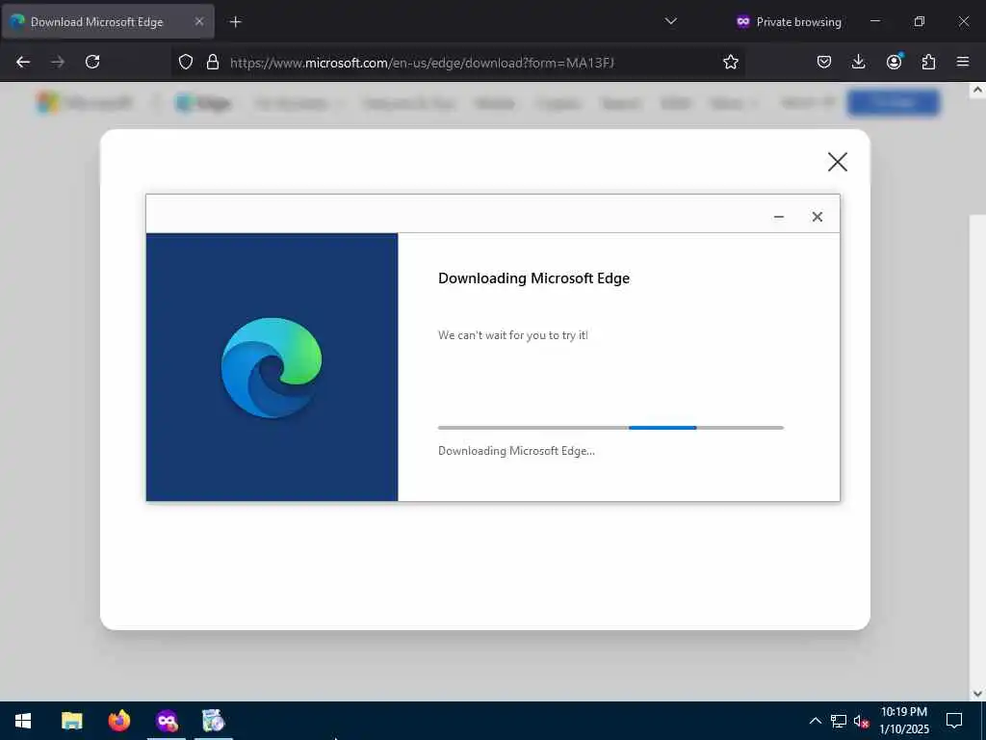The image size is (986, 740).
Task: Open the extensions panel
Action: [x=928, y=62]
